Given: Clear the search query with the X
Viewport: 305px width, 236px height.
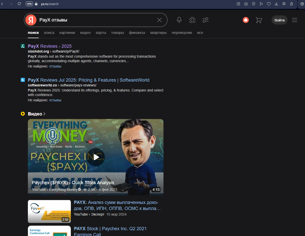Looking at the screenshot, I should pyautogui.click(x=159, y=20).
